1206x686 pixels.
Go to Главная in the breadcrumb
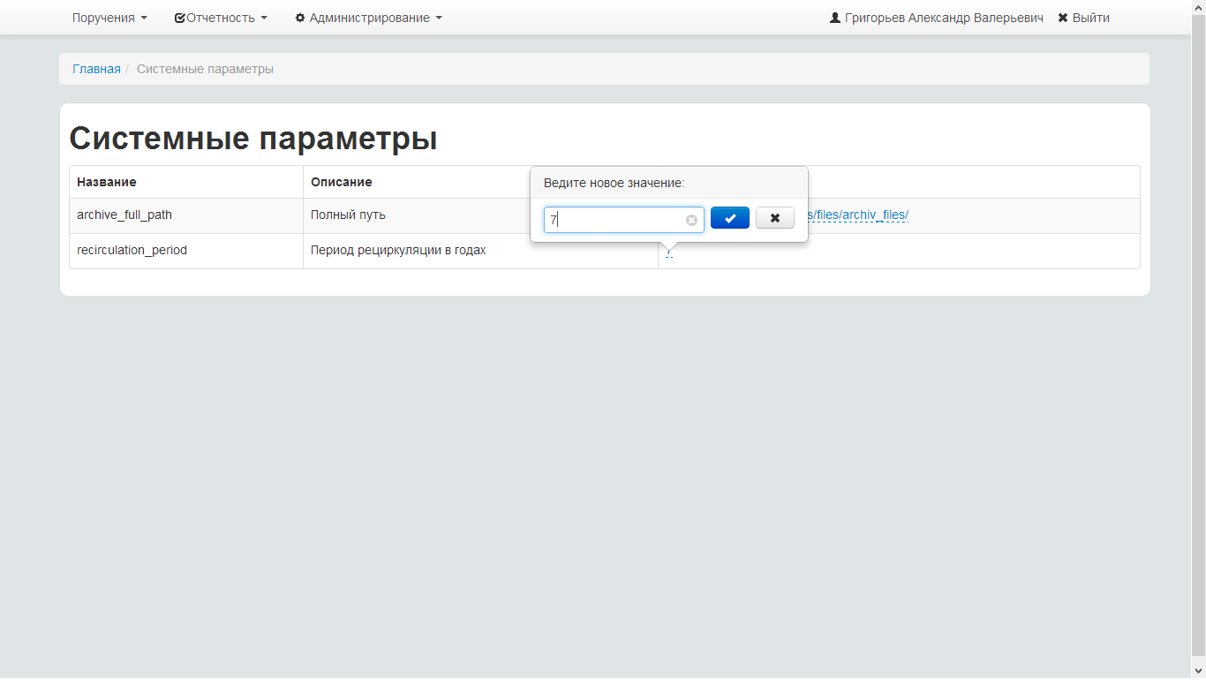96,69
